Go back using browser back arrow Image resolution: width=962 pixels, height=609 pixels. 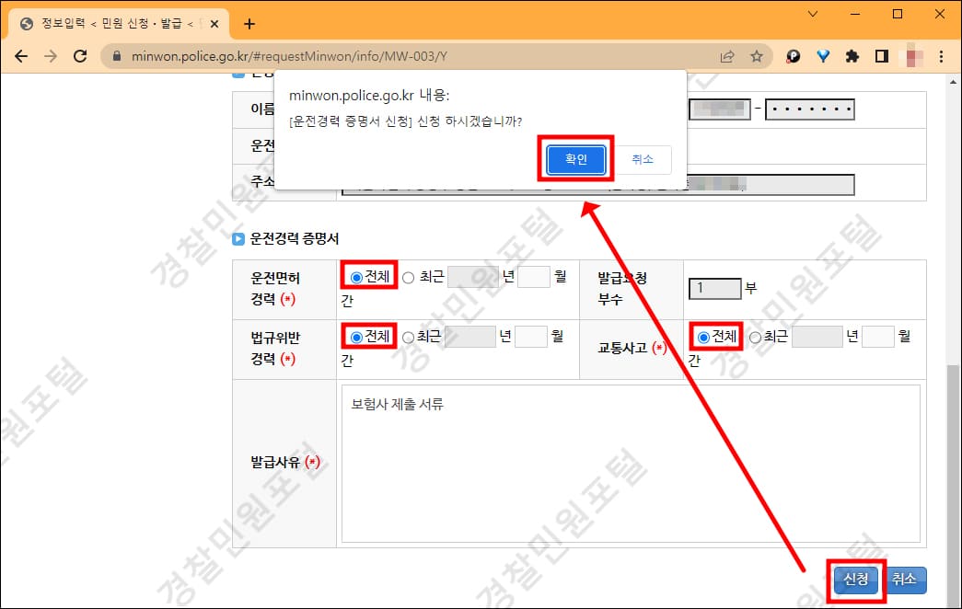click(21, 56)
